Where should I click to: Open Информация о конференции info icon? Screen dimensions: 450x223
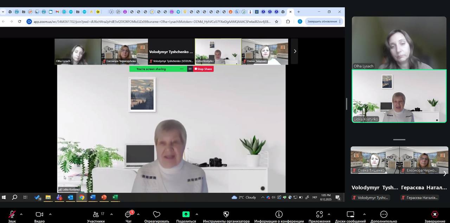click(279, 215)
